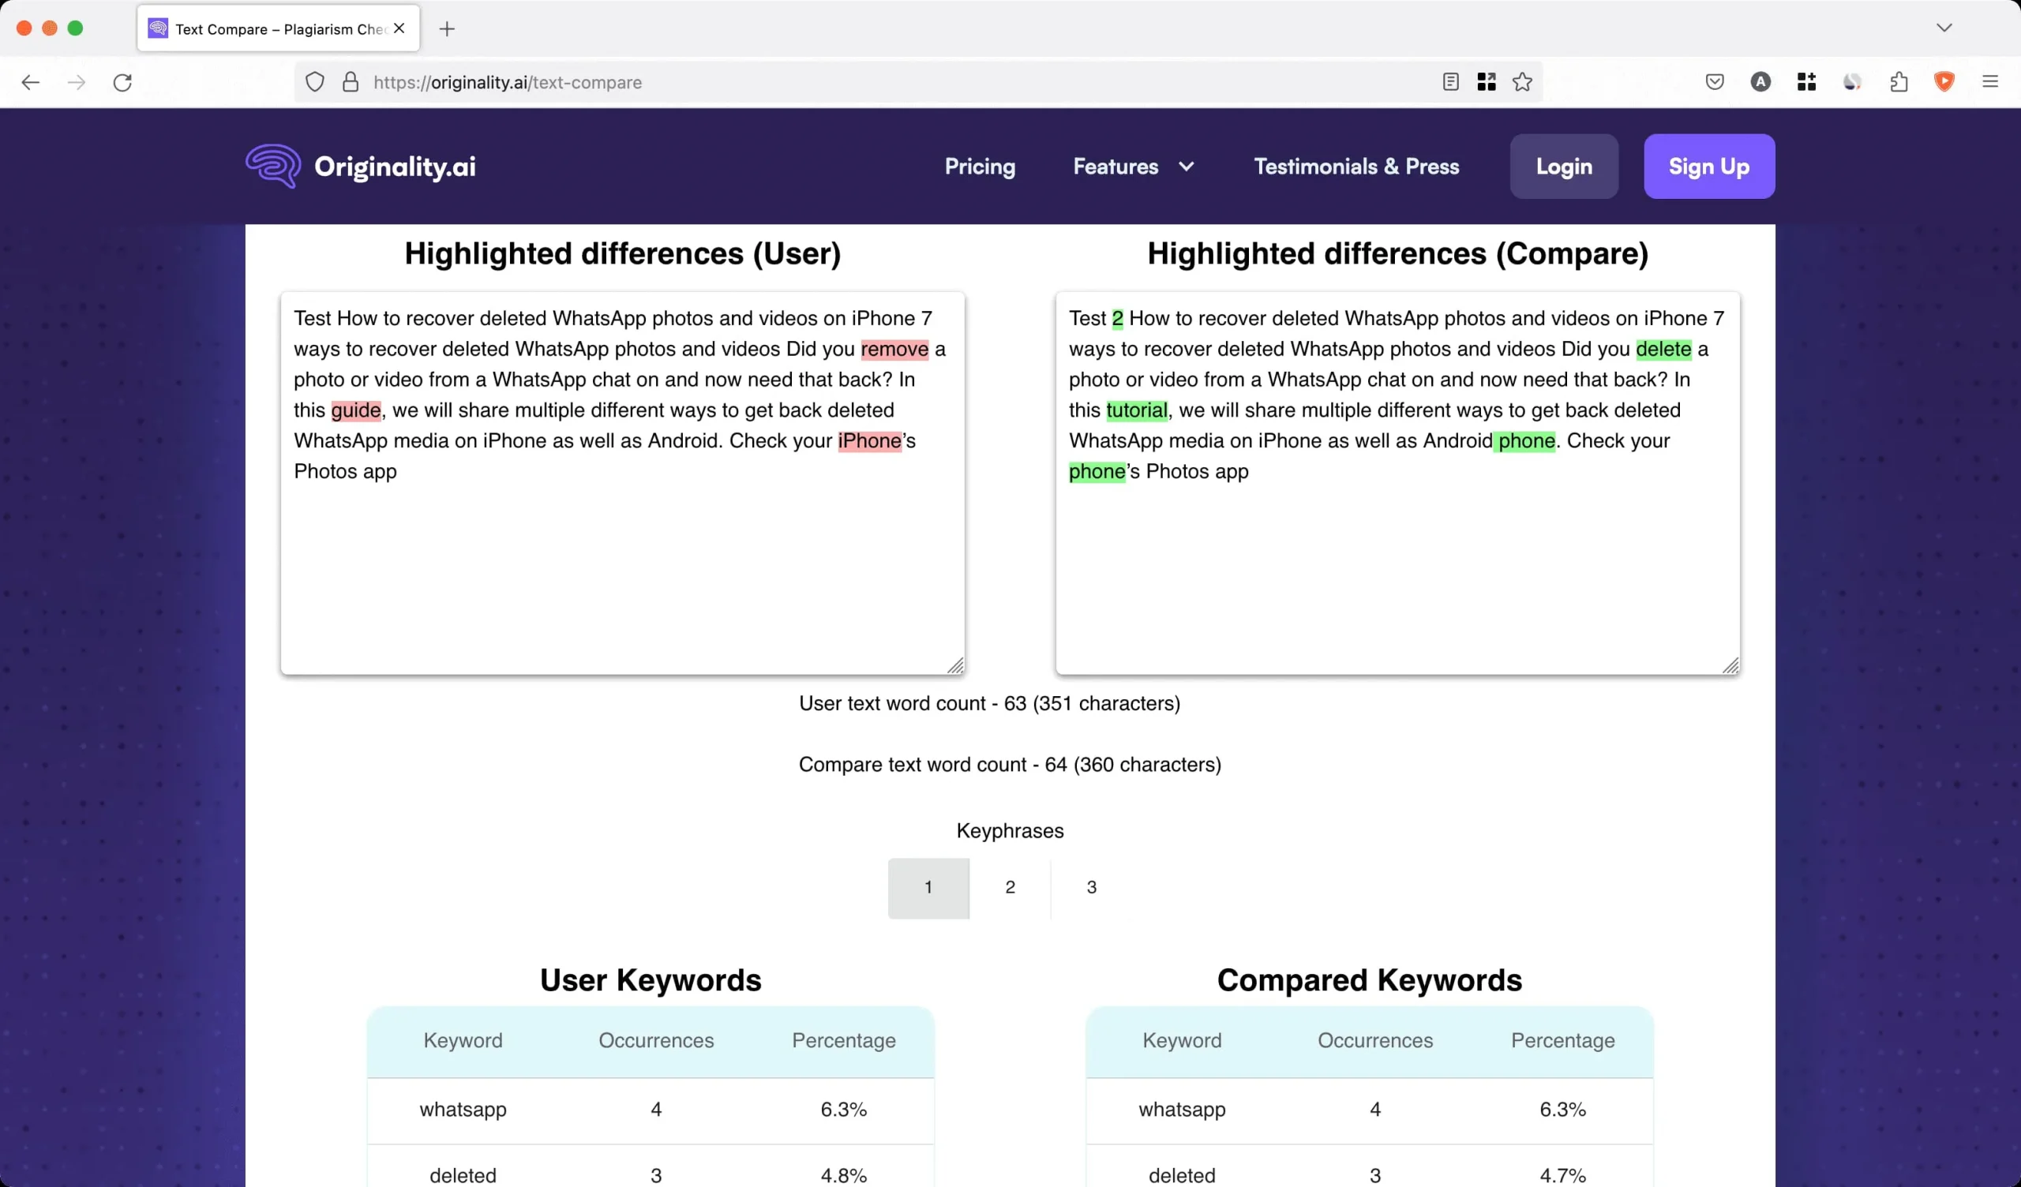Click the Pricing menu item
This screenshot has width=2021, height=1187.
pos(980,165)
